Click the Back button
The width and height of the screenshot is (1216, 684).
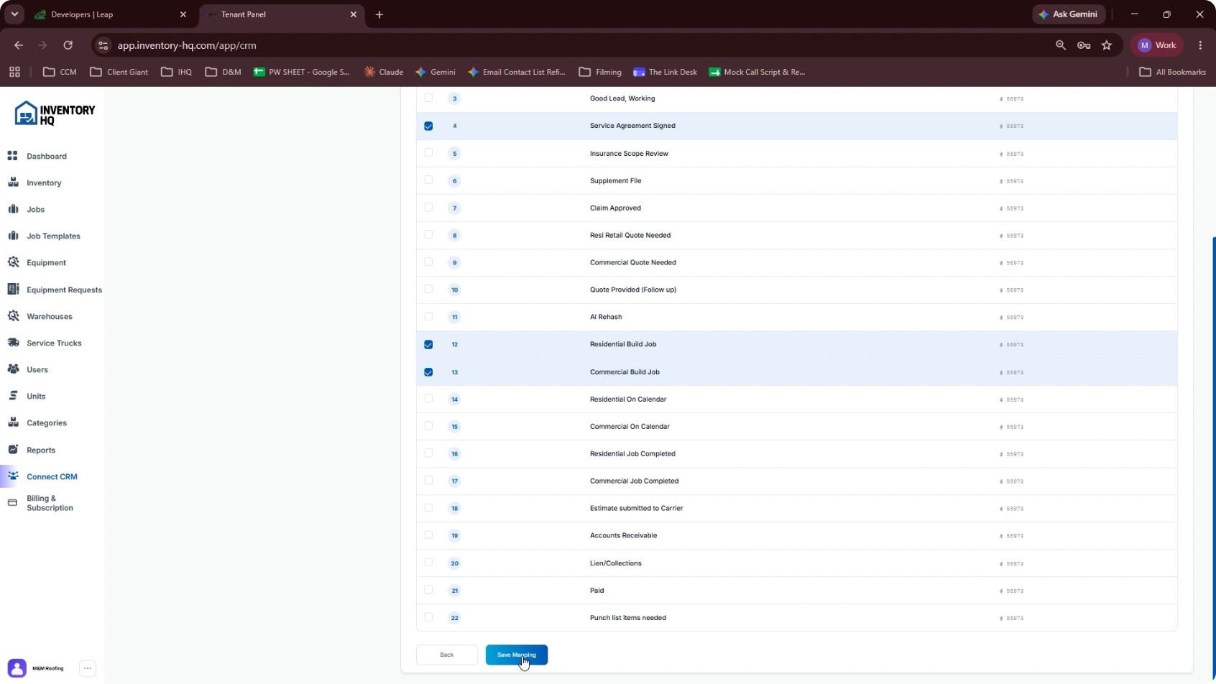pyautogui.click(x=447, y=655)
